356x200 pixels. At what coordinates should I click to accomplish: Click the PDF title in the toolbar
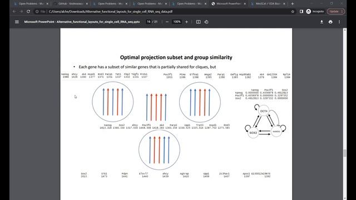pos(82,22)
